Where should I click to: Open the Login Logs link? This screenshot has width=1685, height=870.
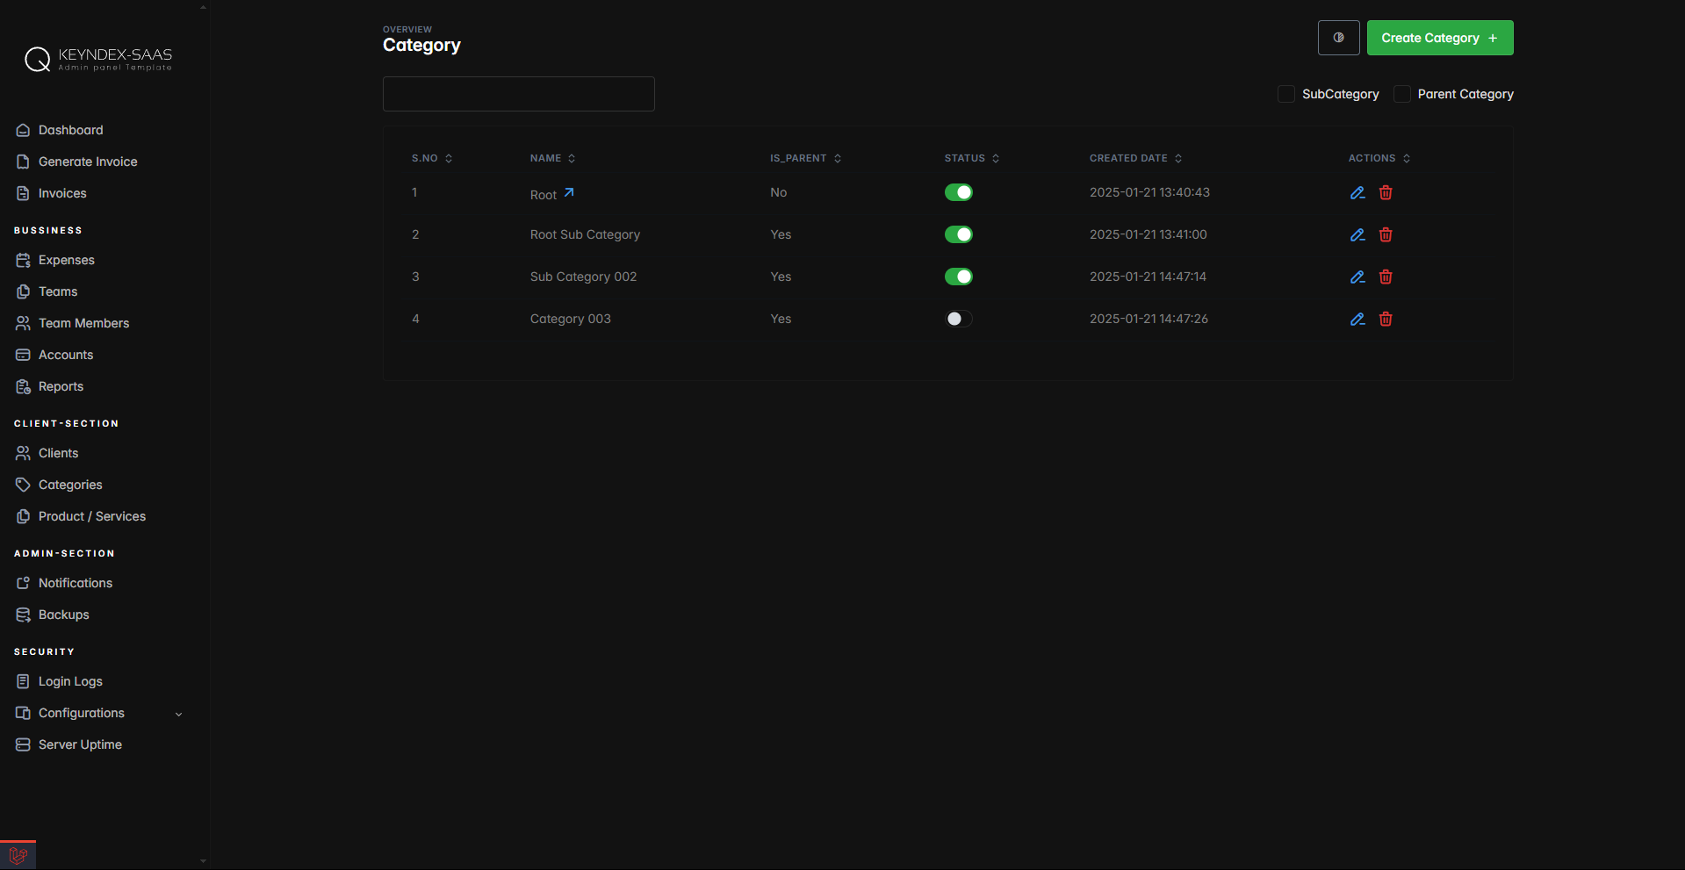click(x=70, y=681)
